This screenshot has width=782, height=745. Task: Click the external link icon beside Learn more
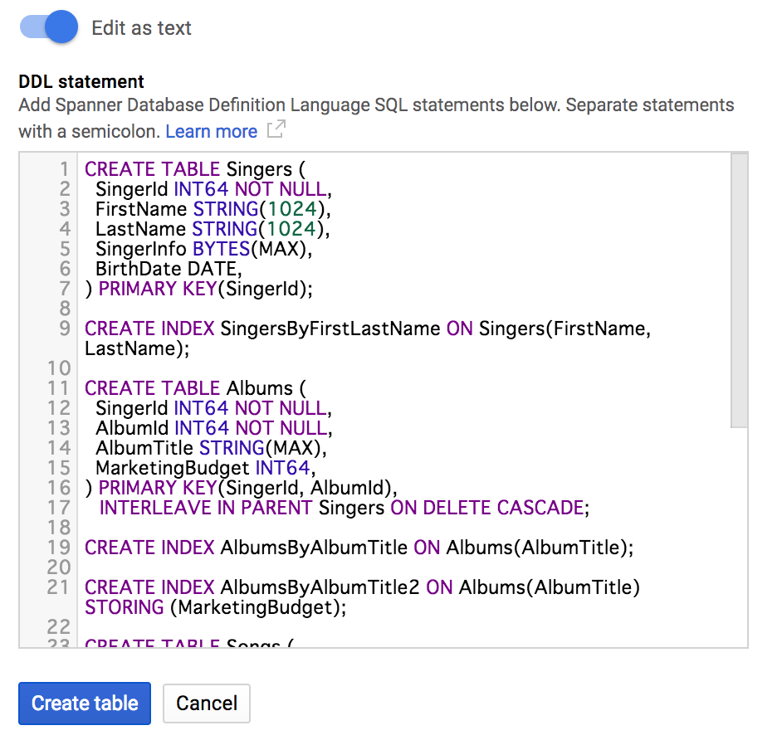276,129
